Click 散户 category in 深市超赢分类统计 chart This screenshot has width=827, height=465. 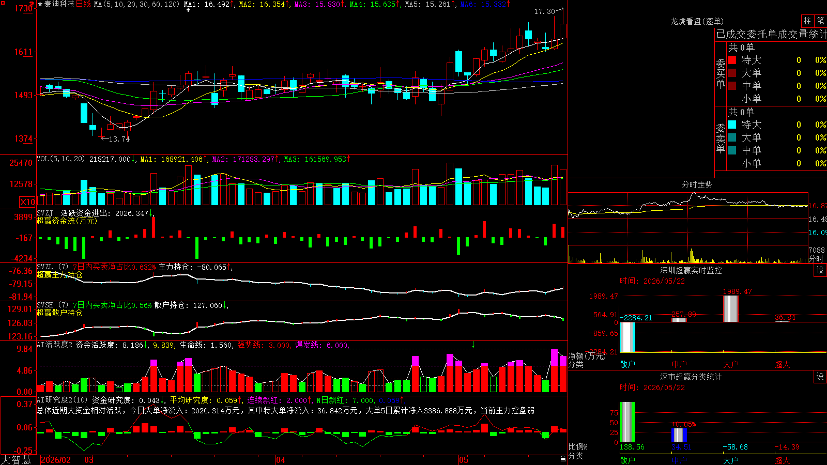pyautogui.click(x=627, y=460)
